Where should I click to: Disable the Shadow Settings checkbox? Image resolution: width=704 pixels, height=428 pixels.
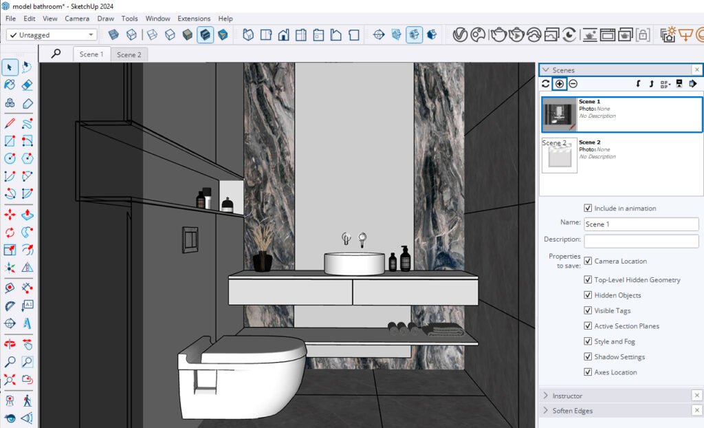(x=588, y=357)
